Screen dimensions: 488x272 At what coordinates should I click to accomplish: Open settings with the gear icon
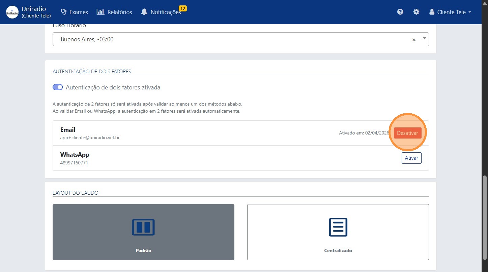click(x=416, y=11)
